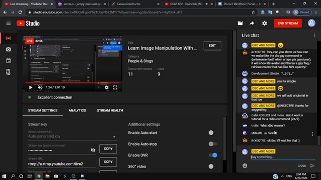Make the preview player fullscreen

coord(115,87)
